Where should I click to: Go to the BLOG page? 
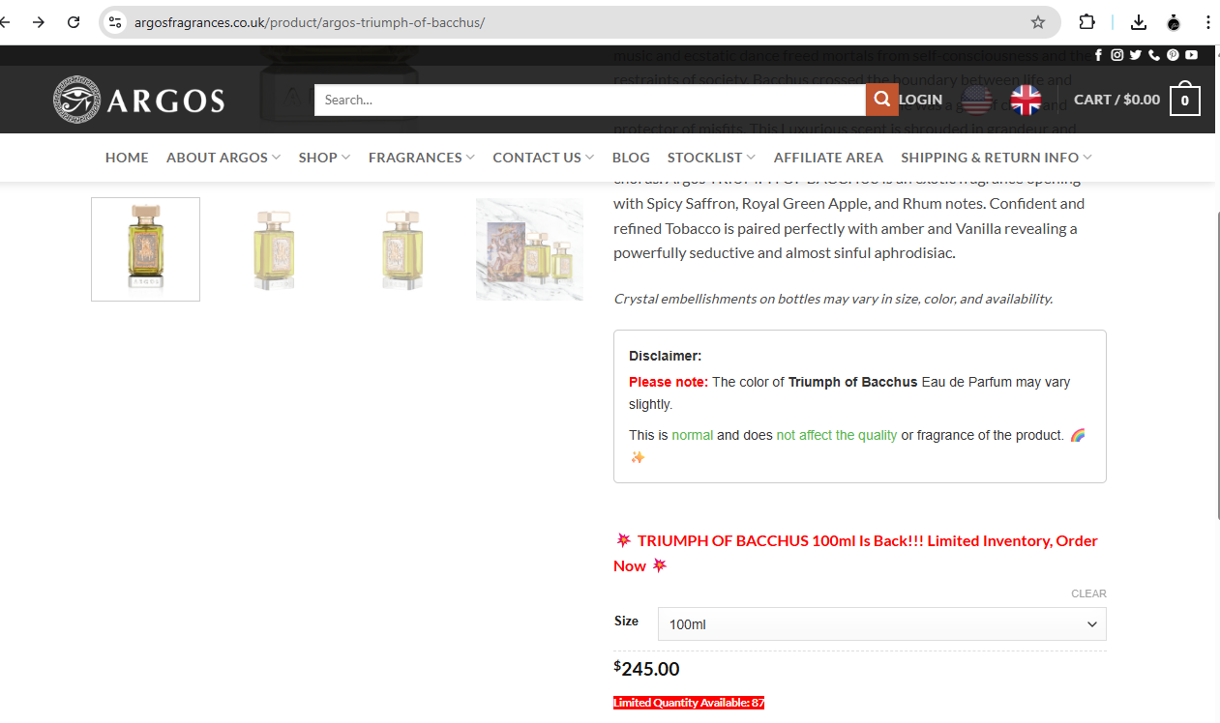pyautogui.click(x=631, y=158)
